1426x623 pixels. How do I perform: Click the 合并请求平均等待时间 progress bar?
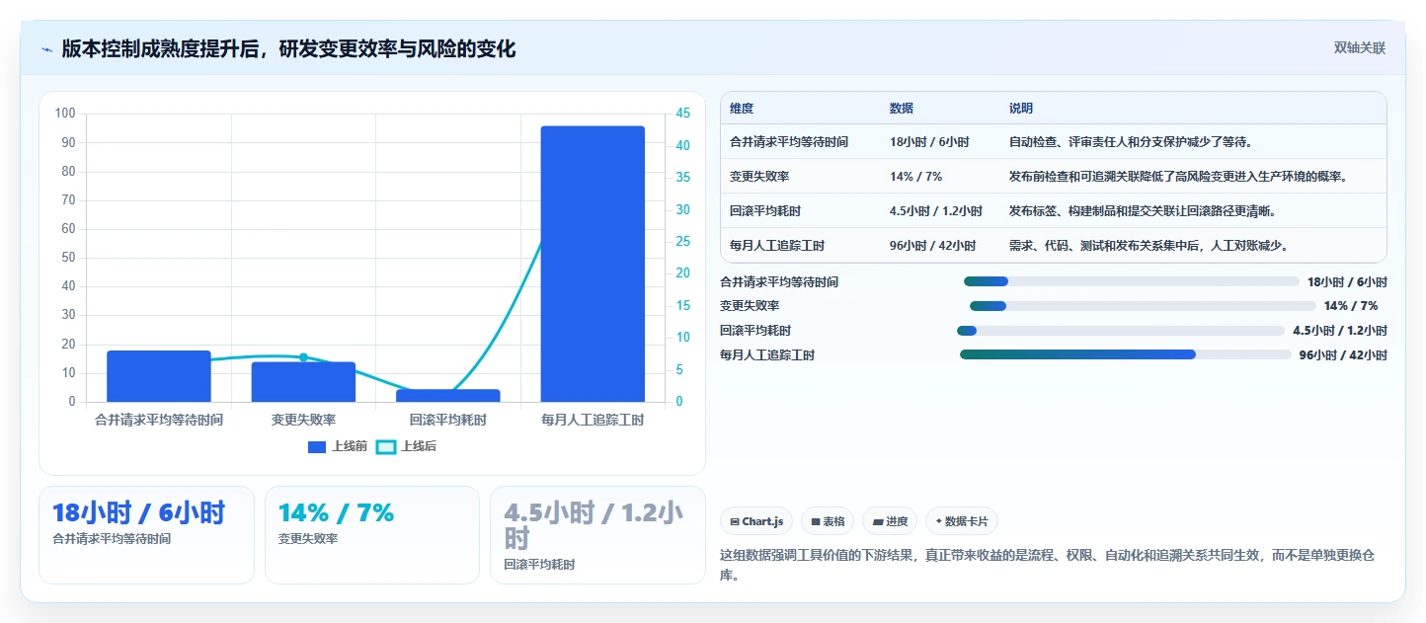pyautogui.click(x=1132, y=281)
